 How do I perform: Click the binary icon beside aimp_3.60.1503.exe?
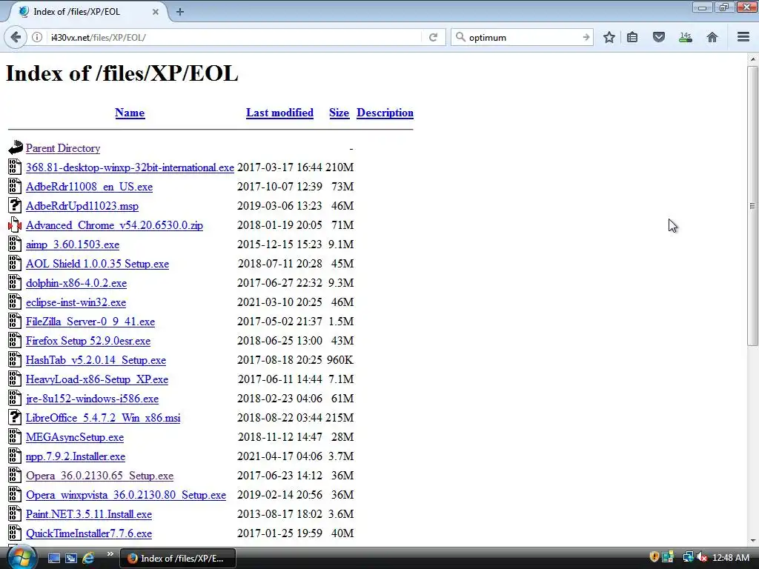point(15,244)
